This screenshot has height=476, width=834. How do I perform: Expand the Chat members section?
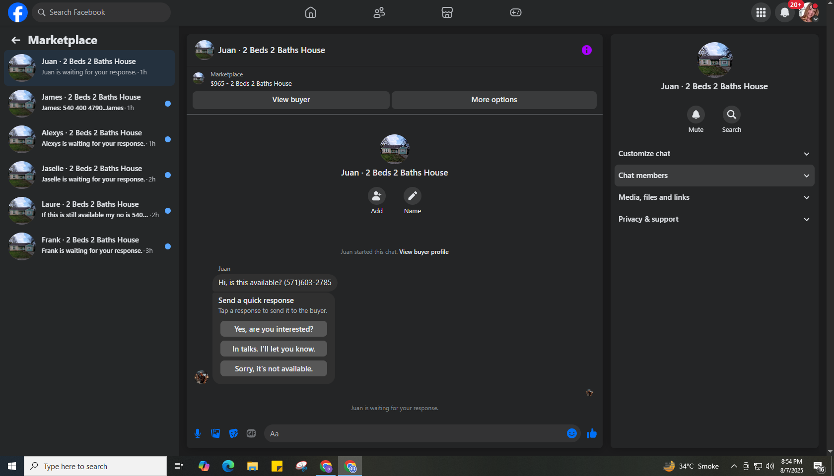coord(714,176)
